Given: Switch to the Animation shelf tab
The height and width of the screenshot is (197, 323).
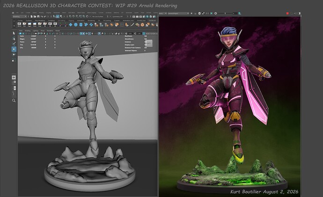Looking at the screenshot, I should pyautogui.click(x=81, y=21).
